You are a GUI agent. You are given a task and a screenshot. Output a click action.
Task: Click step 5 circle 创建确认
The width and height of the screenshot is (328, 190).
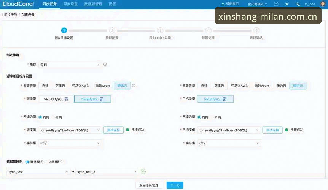point(256,30)
